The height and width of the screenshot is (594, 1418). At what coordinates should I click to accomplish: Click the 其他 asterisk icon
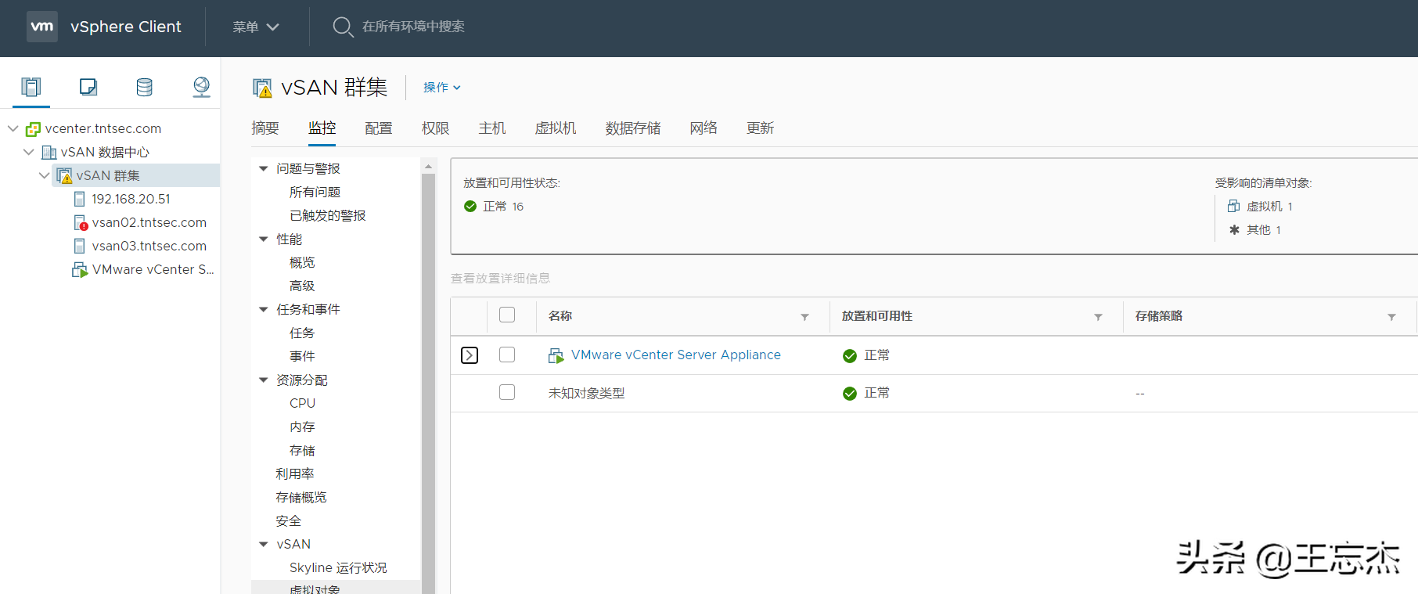point(1234,229)
